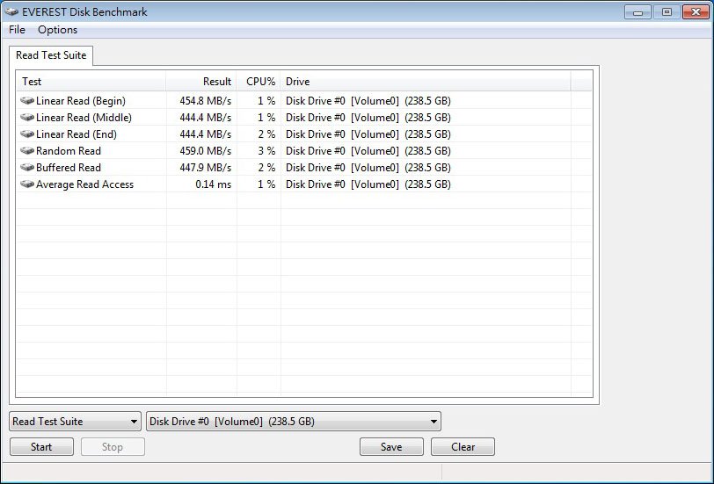The width and height of the screenshot is (714, 484).
Task: Sort by the Test column header
Action: [x=91, y=82]
